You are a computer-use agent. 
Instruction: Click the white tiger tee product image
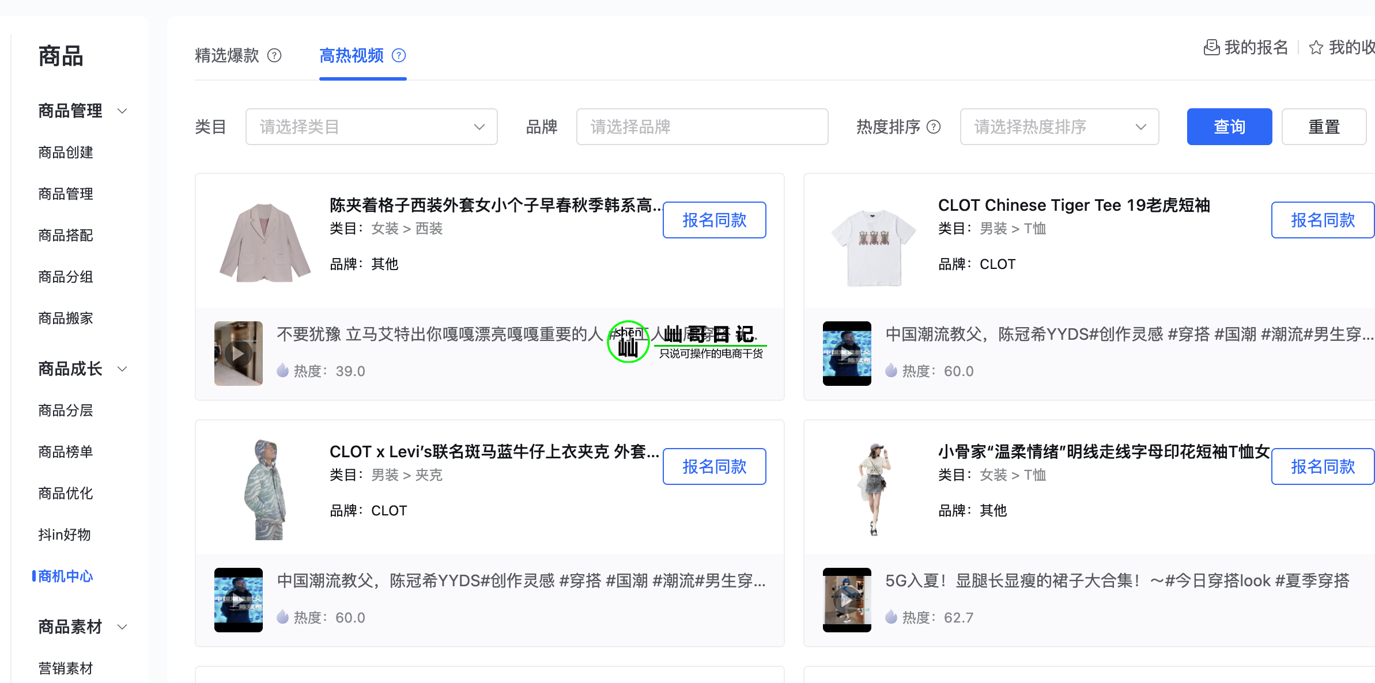click(874, 246)
